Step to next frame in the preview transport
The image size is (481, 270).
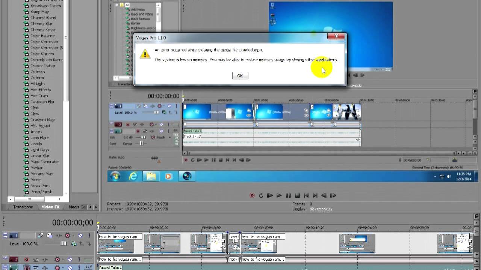pos(333,195)
